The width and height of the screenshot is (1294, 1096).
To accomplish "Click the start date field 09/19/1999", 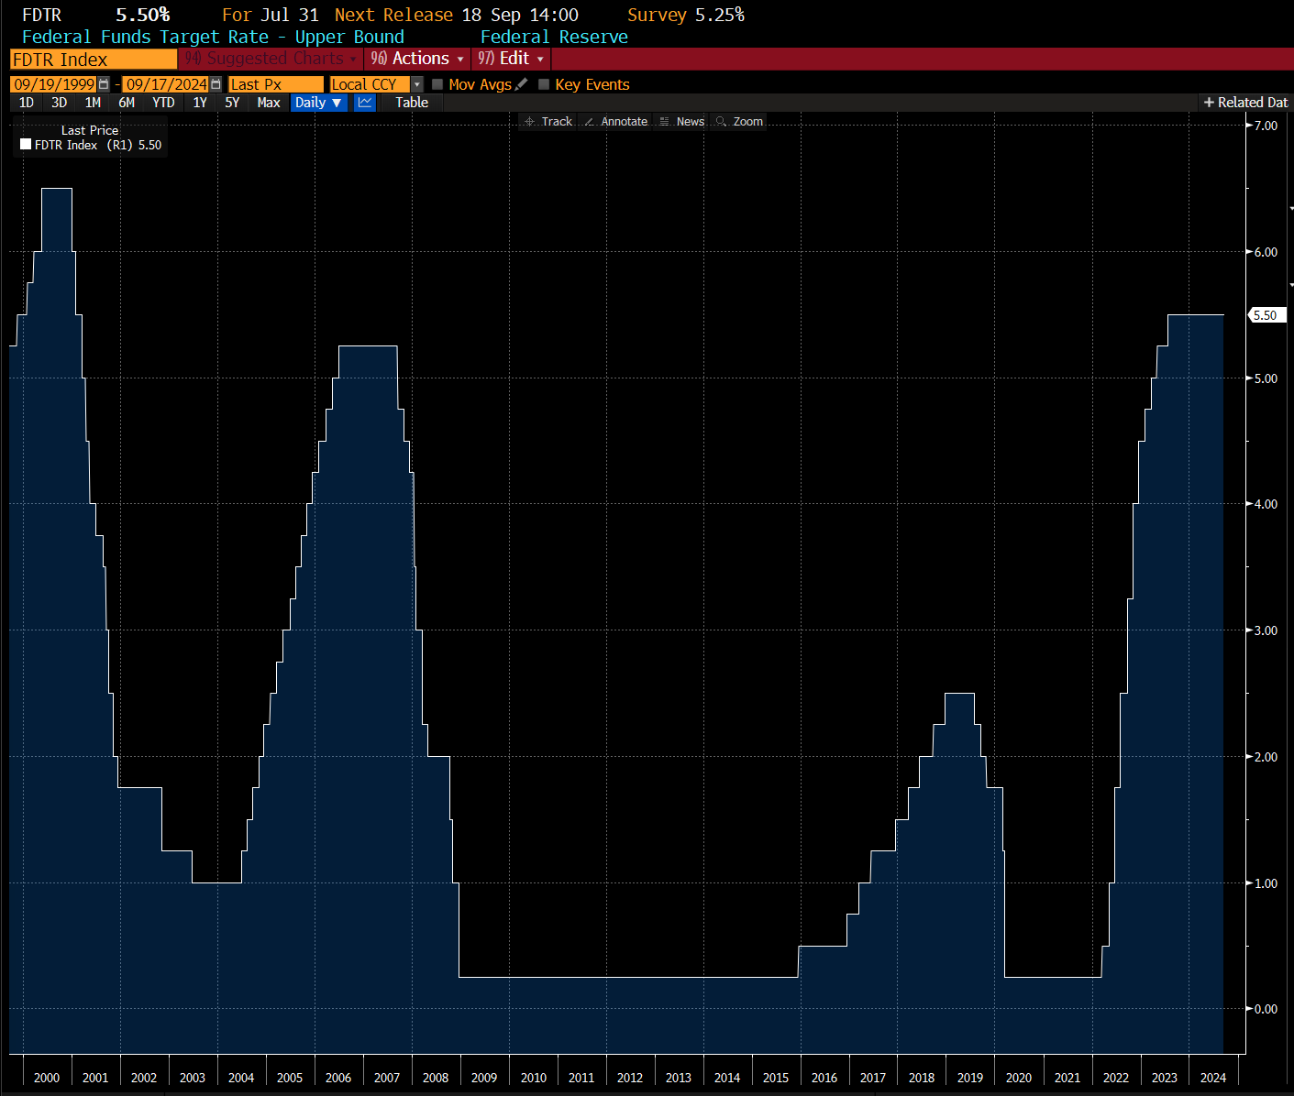I will [x=54, y=84].
